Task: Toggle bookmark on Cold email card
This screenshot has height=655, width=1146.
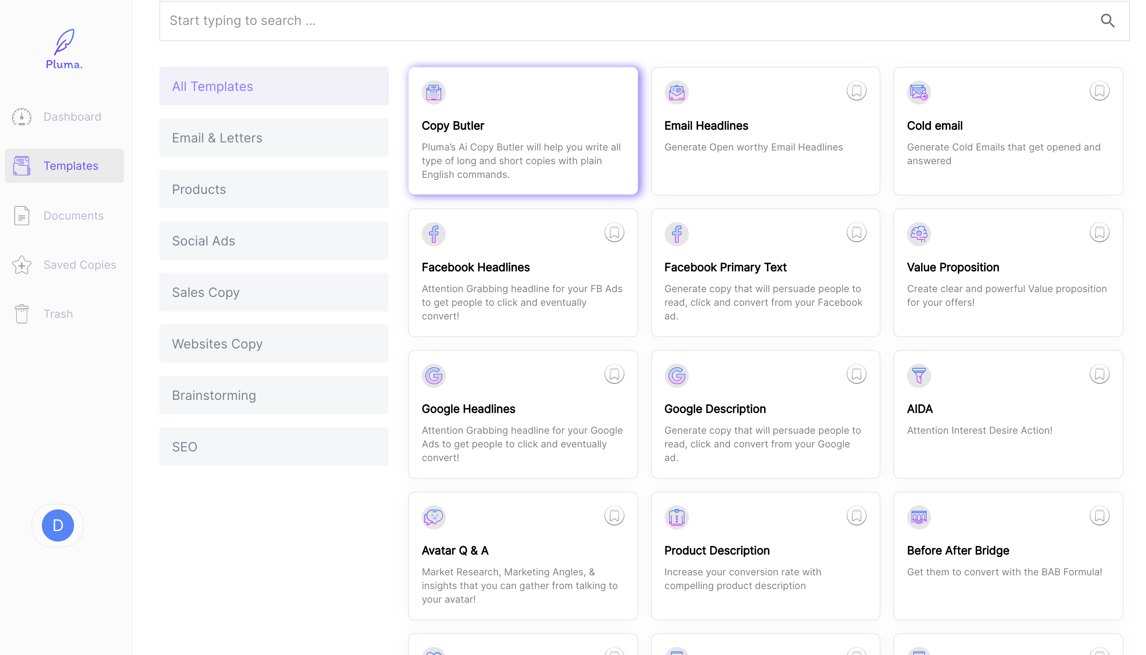Action: [1099, 91]
